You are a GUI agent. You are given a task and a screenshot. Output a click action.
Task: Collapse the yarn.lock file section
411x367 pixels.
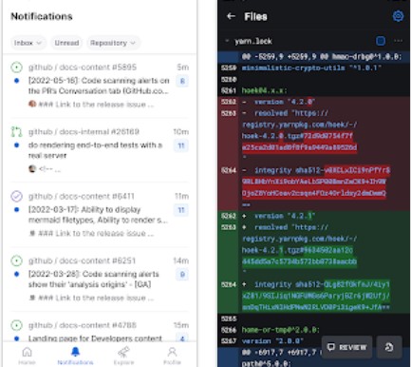227,41
